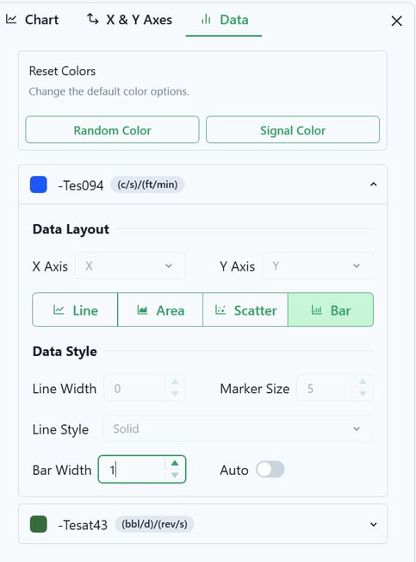Viewport: 416px width, 562px height.
Task: Open the X & Y Axes tab
Action: 129,20
